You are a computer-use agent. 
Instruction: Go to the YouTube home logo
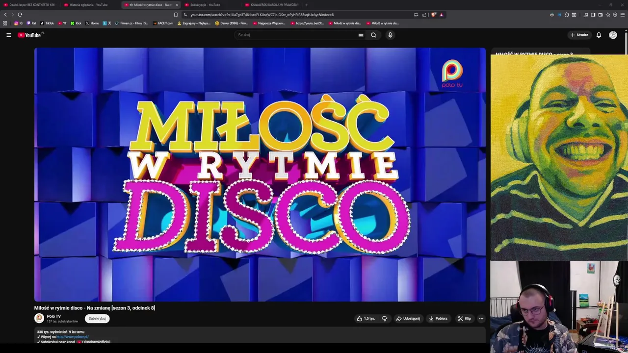click(x=29, y=35)
